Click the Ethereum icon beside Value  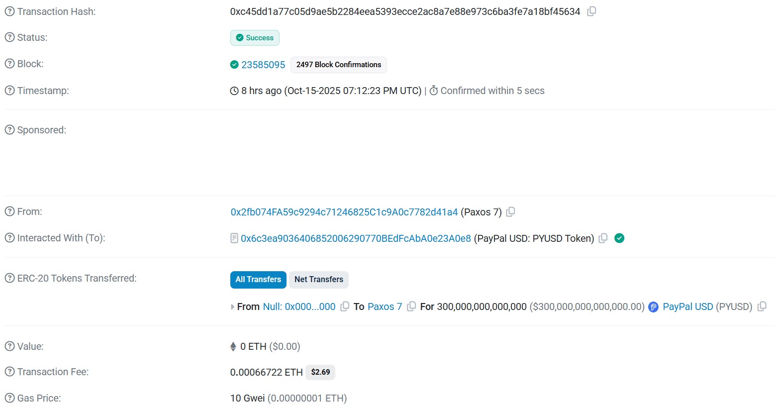[233, 346]
